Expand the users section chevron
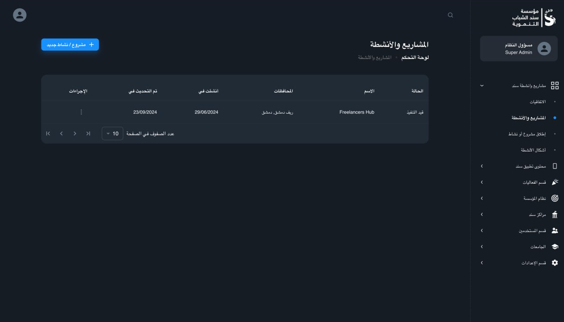Image resolution: width=564 pixels, height=322 pixels. [x=481, y=230]
